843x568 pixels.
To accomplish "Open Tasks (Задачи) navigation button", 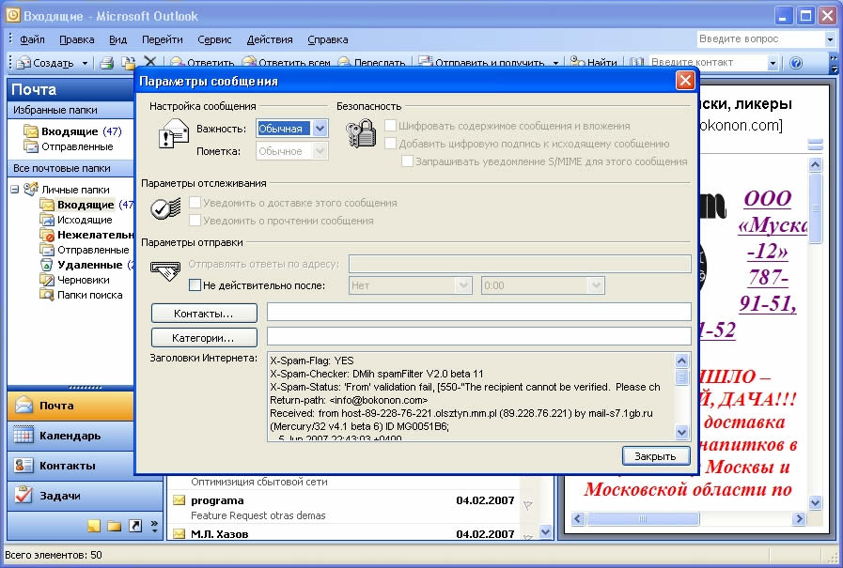I will (x=58, y=496).
